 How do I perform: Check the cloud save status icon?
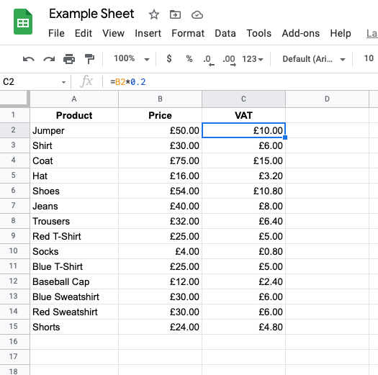(x=197, y=15)
